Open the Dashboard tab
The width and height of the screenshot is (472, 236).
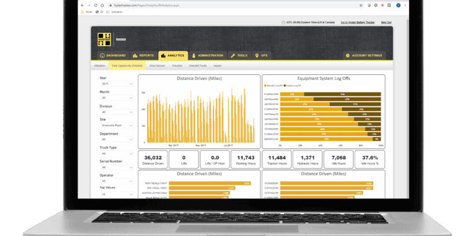(113, 55)
